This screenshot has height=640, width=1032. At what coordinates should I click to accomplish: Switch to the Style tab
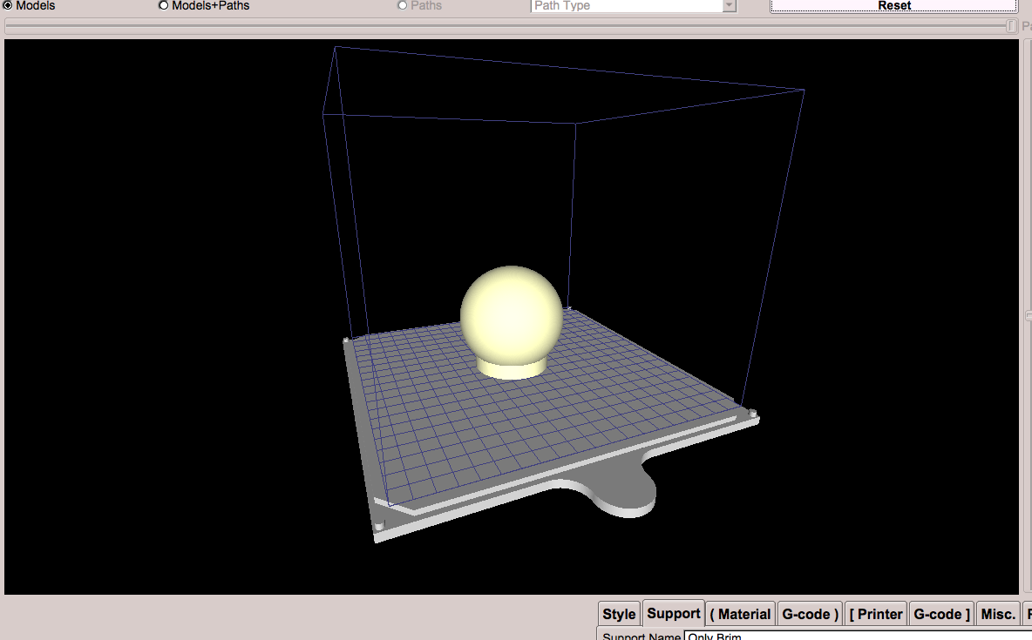coord(619,614)
